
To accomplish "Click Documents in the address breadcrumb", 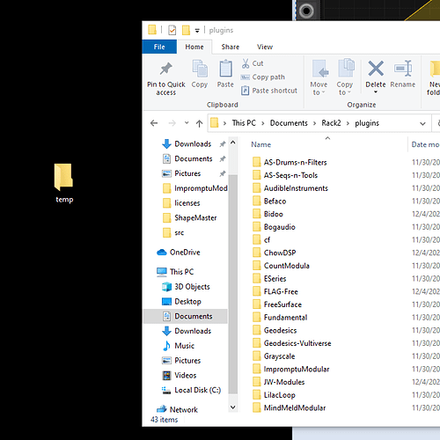I will click(x=289, y=123).
